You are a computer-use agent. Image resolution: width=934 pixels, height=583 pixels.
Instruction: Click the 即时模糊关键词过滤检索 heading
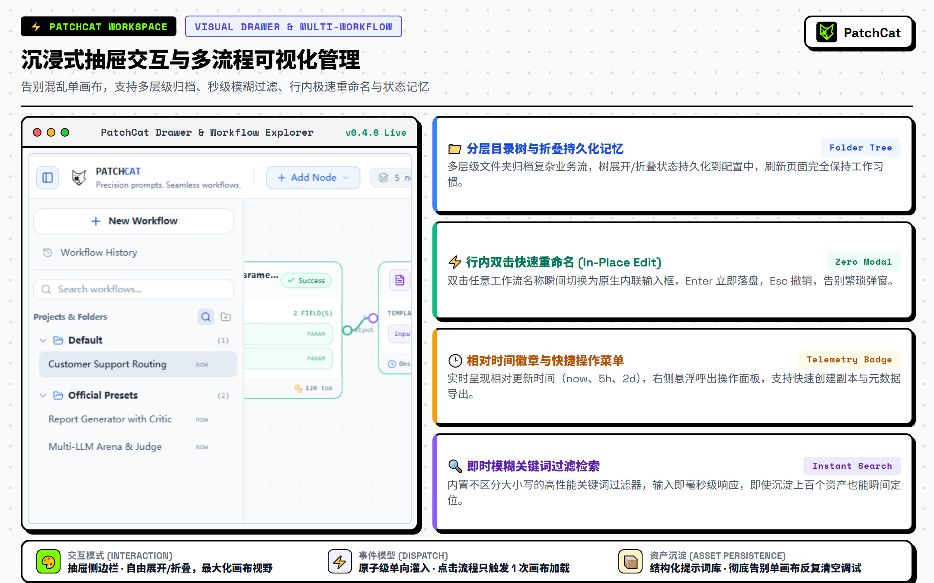533,466
